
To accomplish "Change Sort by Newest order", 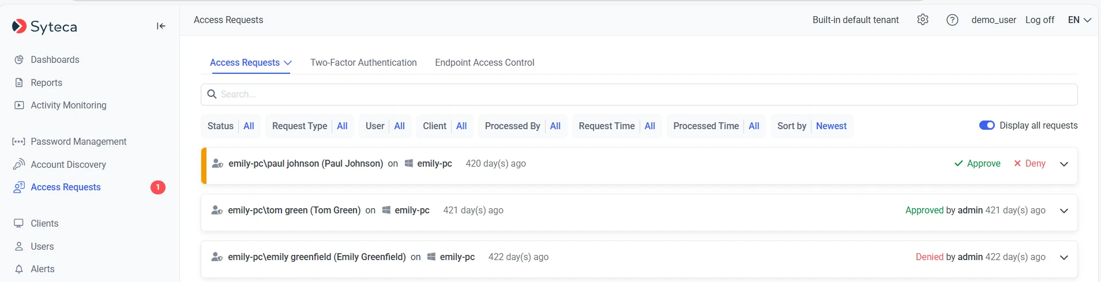I will point(831,126).
